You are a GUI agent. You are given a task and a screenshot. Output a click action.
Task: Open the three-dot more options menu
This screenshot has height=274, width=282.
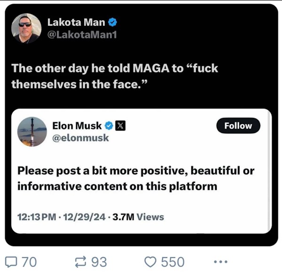pyautogui.click(x=220, y=261)
